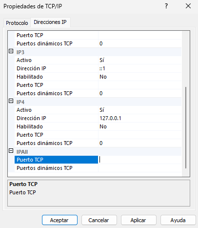Click the IPAll Puerto TCP input field
The width and height of the screenshot is (198, 228).
[x=139, y=160]
